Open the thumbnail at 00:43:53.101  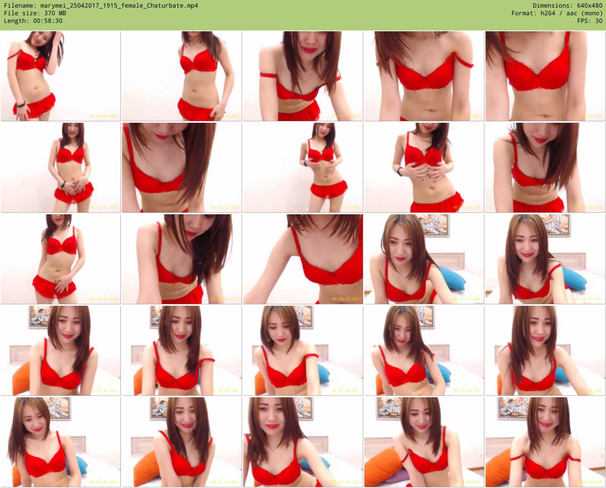(424, 351)
